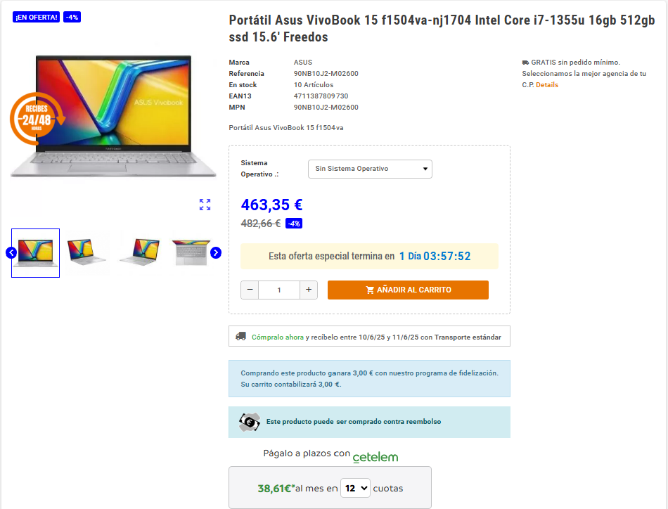668x509 pixels.
Task: Advance thumbnails with right arrow
Action: point(216,252)
